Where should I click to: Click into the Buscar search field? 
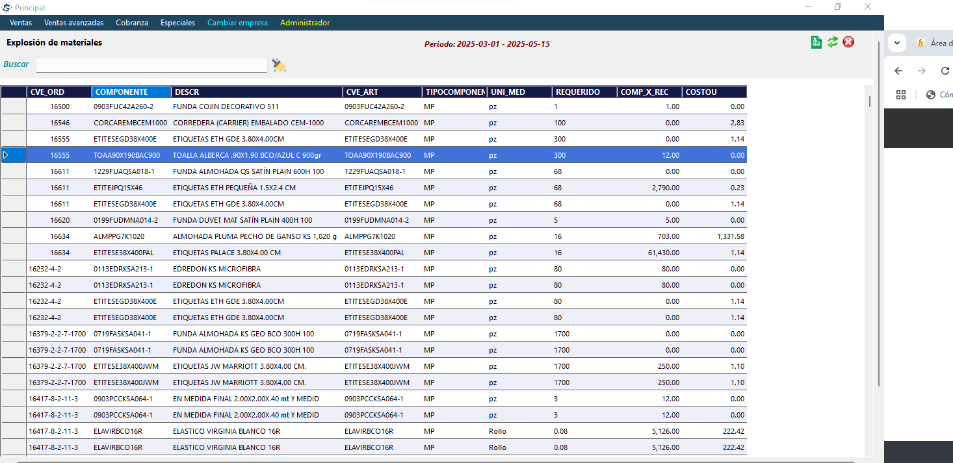[151, 65]
